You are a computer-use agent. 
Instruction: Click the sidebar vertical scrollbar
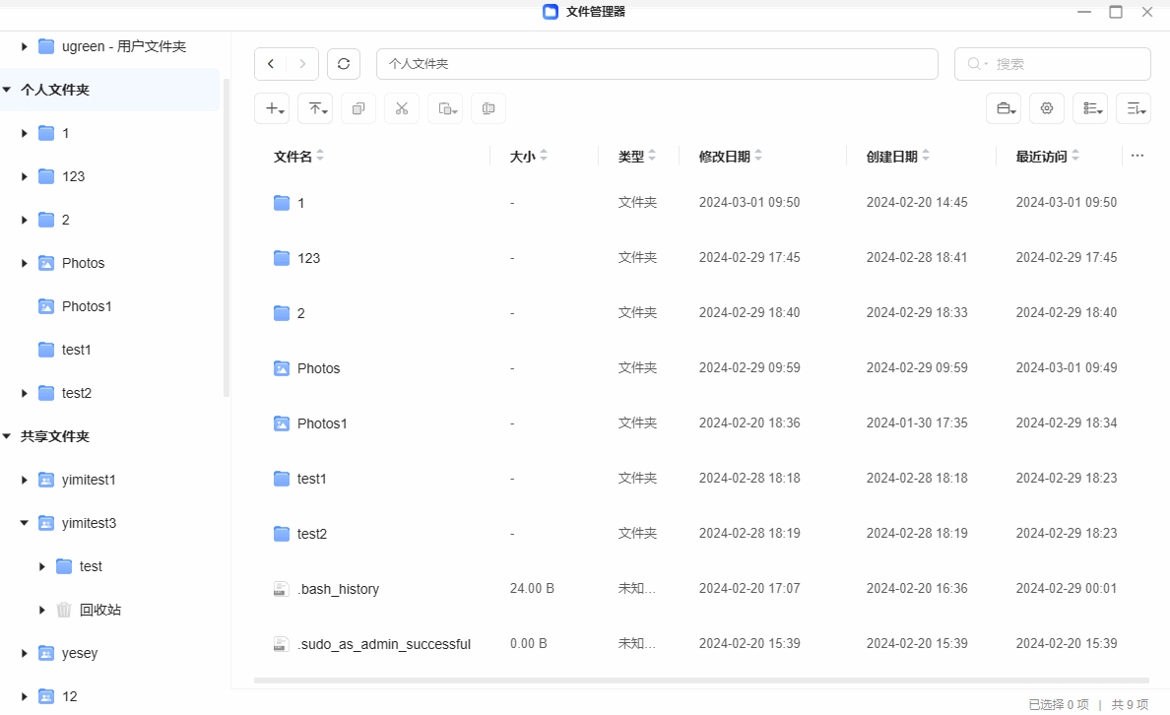227,237
